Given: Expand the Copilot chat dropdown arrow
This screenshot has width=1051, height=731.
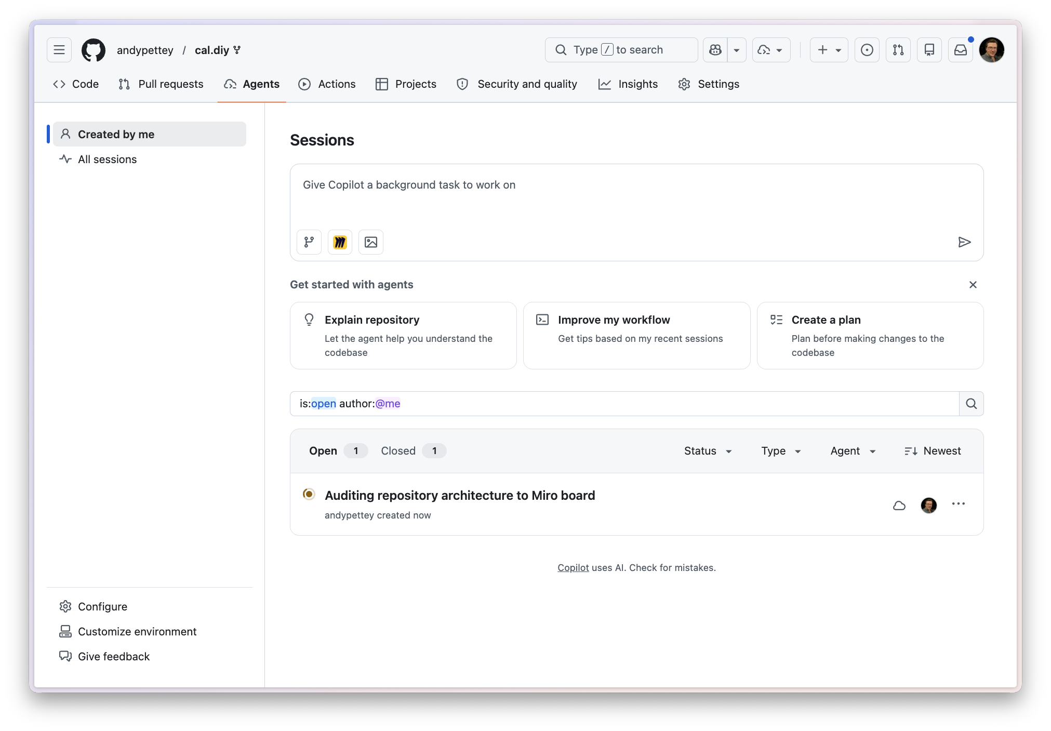Looking at the screenshot, I should click(x=737, y=50).
